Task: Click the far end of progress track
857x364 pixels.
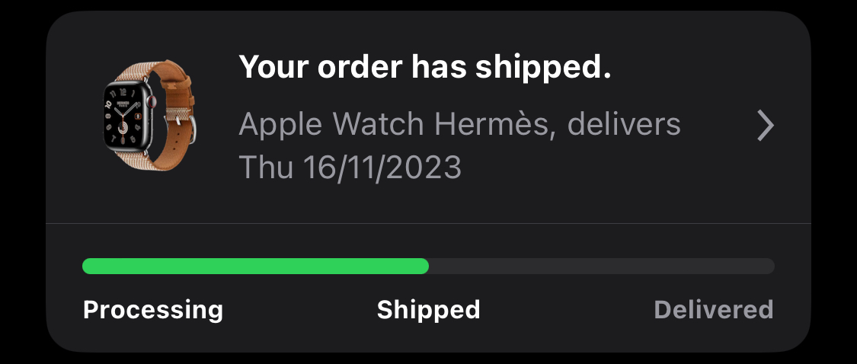Action: point(768,267)
